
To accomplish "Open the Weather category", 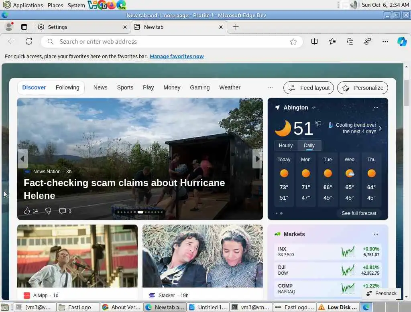I will 230,87.
